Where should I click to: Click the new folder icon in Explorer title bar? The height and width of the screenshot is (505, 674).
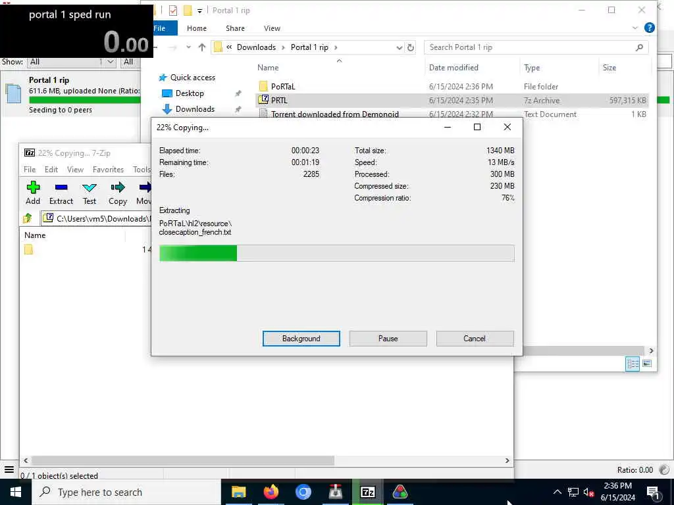tap(188, 11)
